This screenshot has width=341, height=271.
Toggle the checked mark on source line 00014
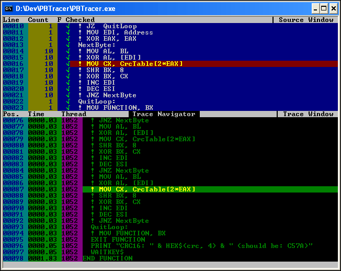click(68, 51)
